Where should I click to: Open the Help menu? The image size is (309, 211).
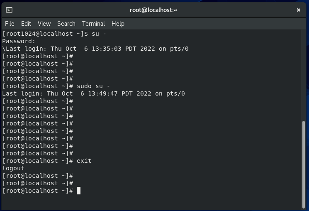[x=118, y=24]
